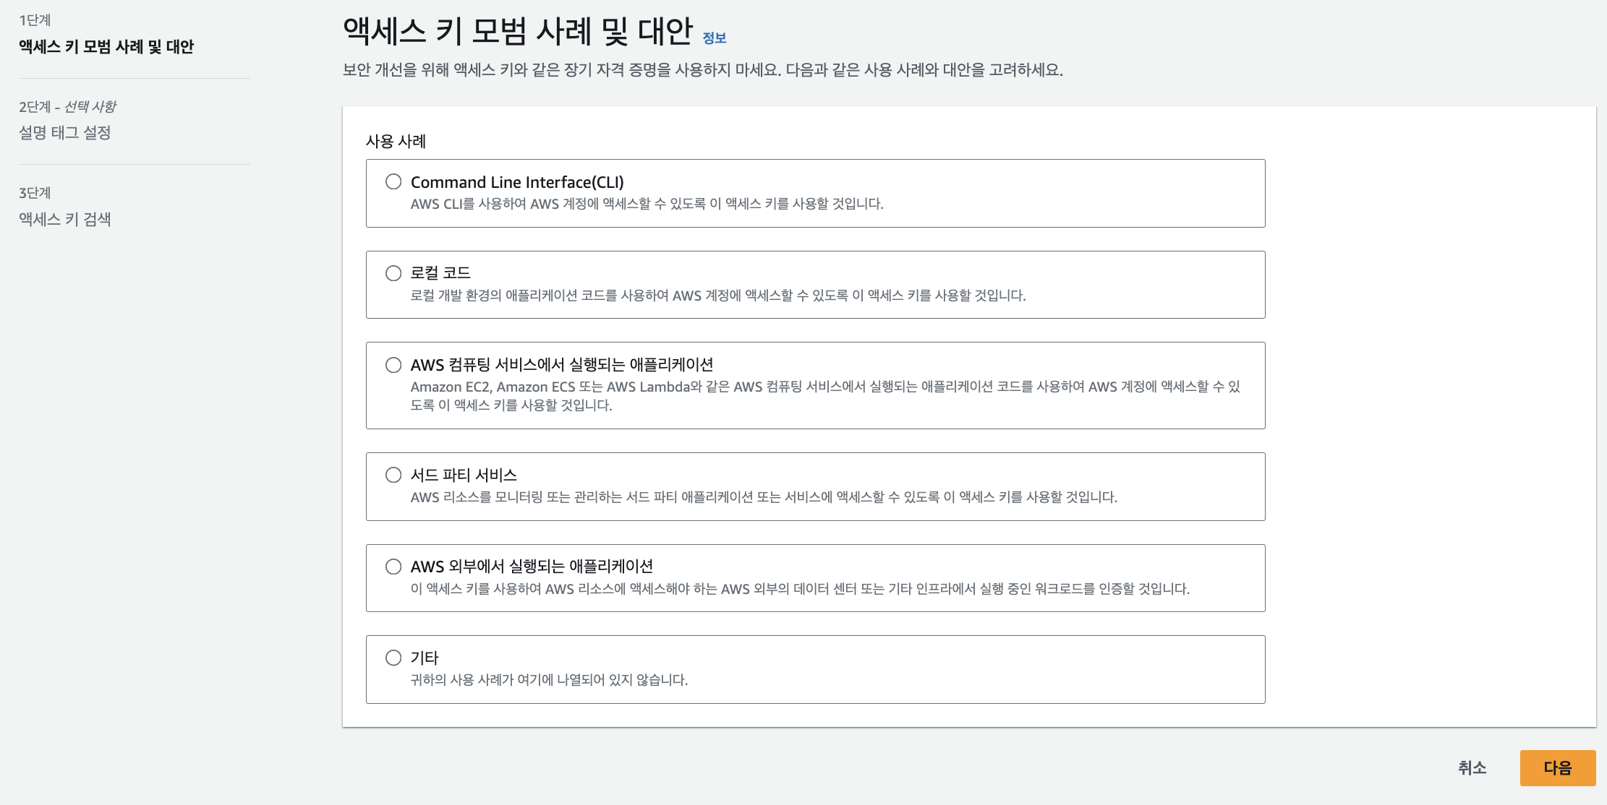This screenshot has height=805, width=1607.
Task: Click AWS 외부에서 실행되는 애플리케이션 title text
Action: [x=532, y=567]
